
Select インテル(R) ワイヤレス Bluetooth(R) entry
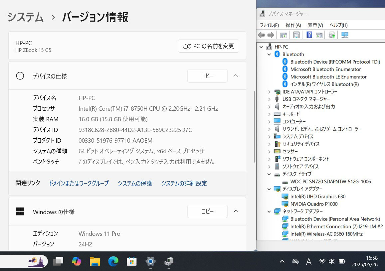point(324,84)
